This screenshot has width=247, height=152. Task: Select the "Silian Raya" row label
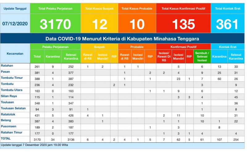coord(9,96)
